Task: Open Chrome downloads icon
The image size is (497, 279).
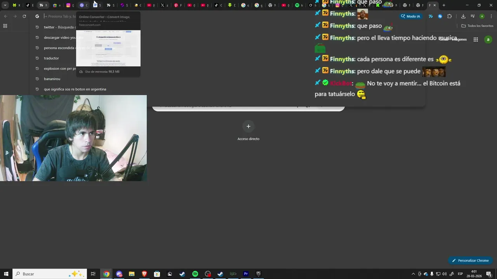Action: pos(463,16)
